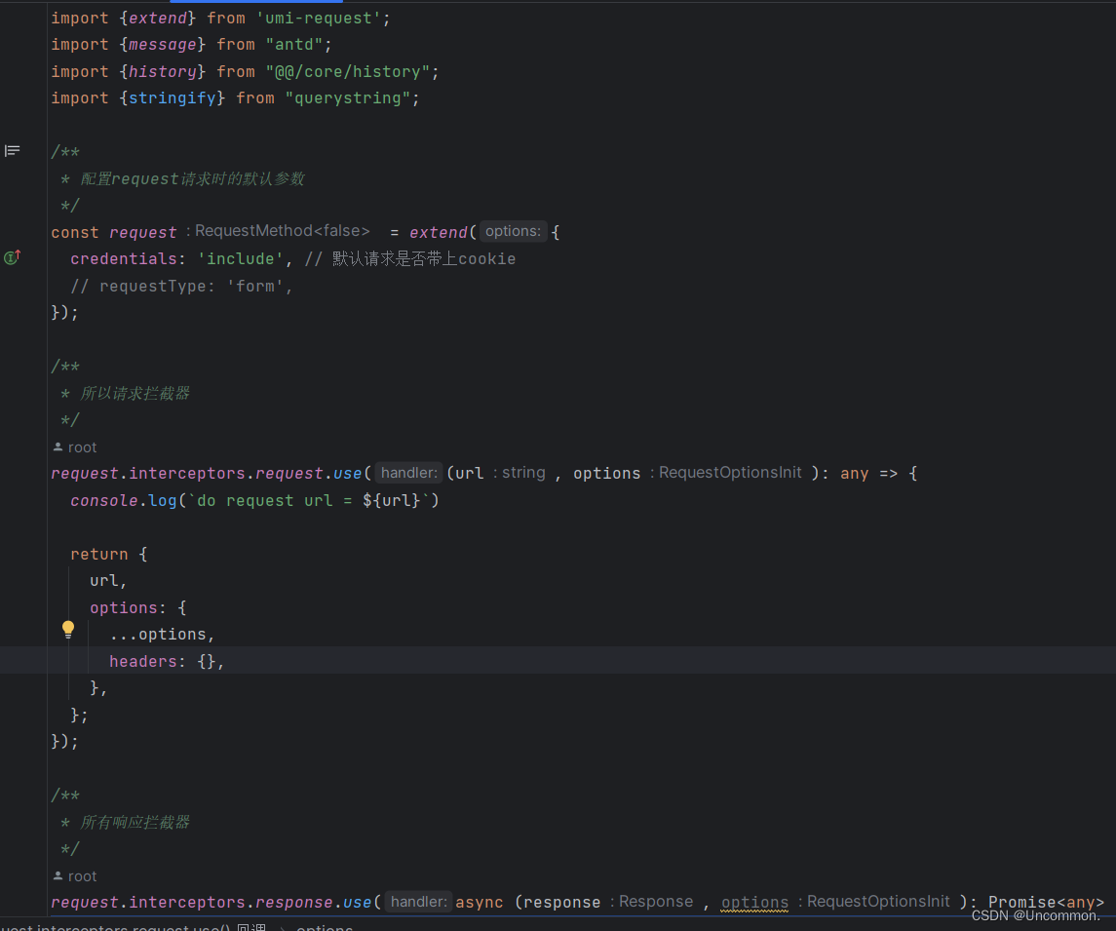
Task: Click the underlined 'options' parameter in response handler
Action: pos(754,903)
